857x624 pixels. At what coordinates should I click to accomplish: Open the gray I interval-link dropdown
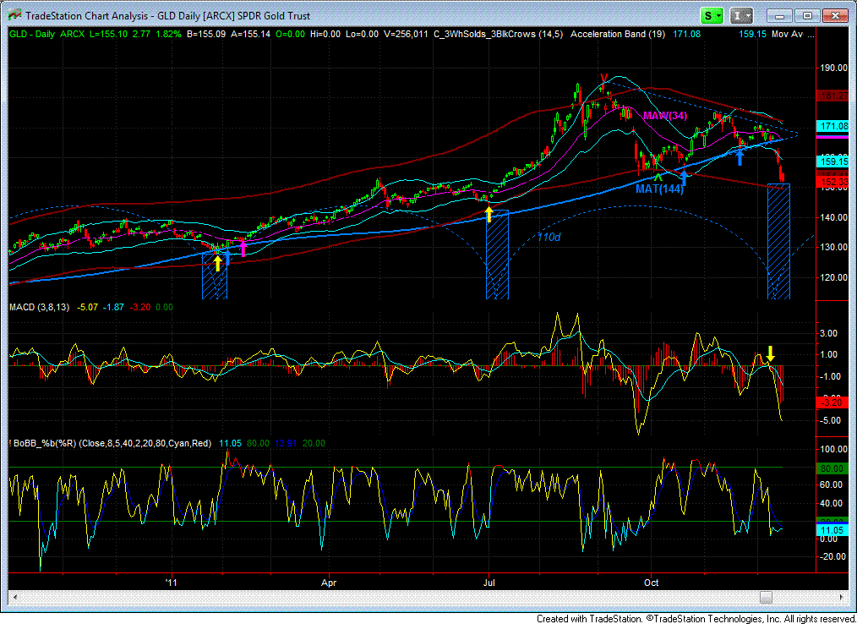click(742, 16)
